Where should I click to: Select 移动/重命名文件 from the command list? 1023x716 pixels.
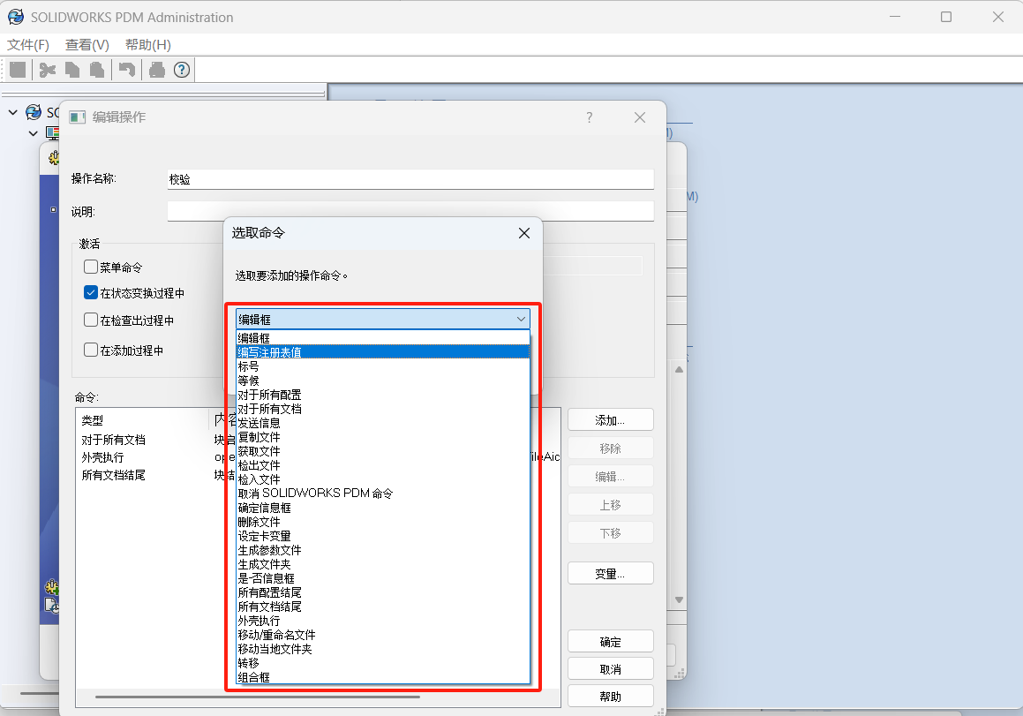coord(382,635)
